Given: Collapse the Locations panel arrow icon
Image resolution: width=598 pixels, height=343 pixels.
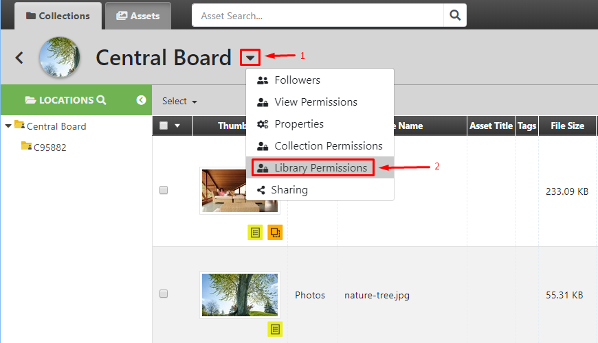Looking at the screenshot, I should pyautogui.click(x=141, y=99).
